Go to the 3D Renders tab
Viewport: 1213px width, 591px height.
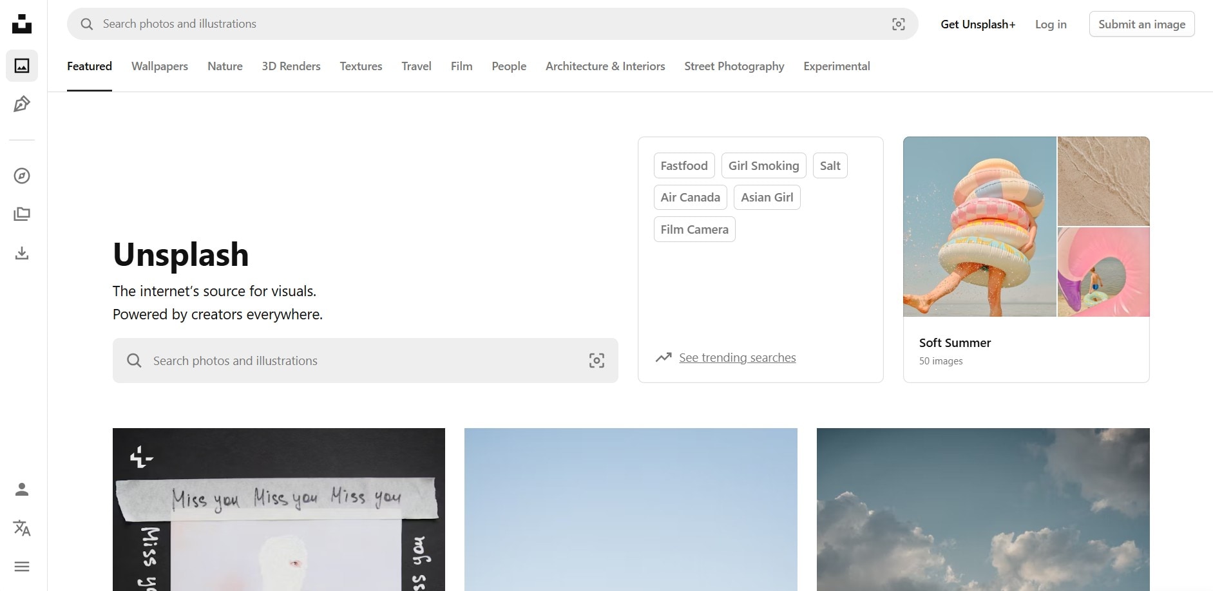pos(291,66)
